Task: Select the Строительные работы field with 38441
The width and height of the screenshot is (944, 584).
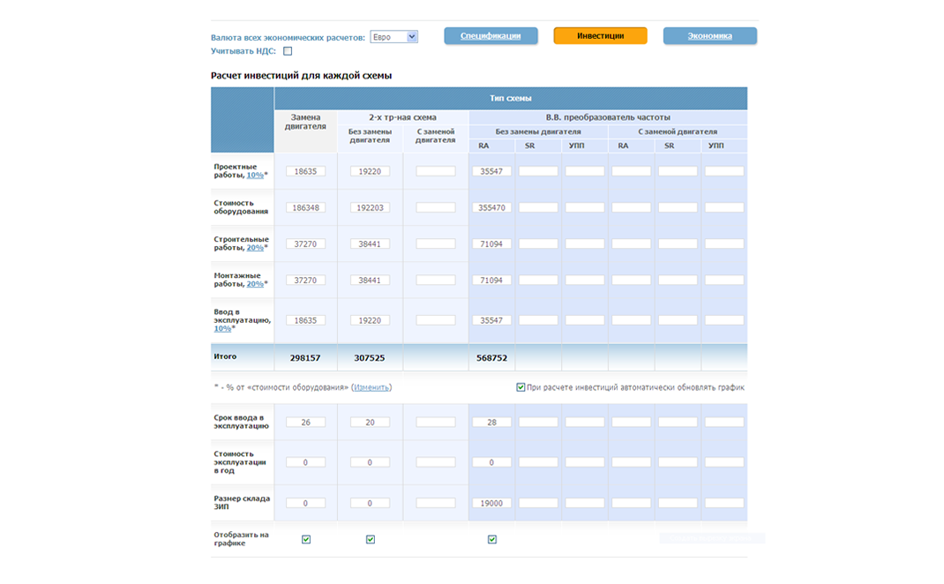Action: 370,243
